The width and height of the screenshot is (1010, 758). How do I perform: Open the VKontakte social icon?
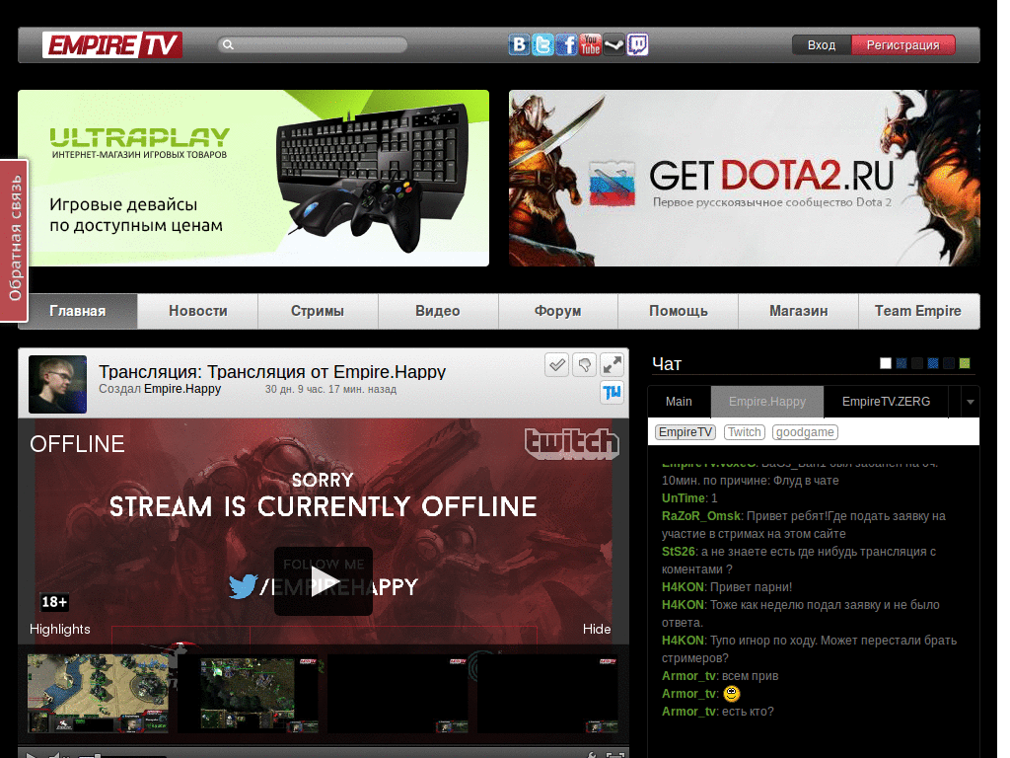pos(519,45)
